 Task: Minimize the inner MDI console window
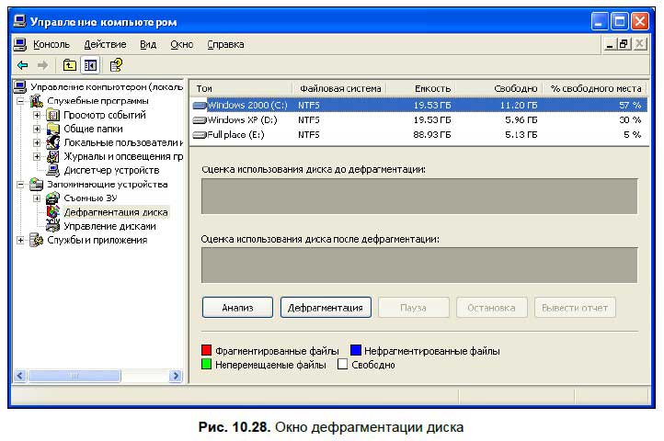click(x=610, y=43)
